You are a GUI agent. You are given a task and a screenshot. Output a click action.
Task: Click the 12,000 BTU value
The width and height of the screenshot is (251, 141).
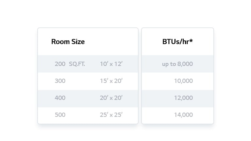tap(183, 98)
